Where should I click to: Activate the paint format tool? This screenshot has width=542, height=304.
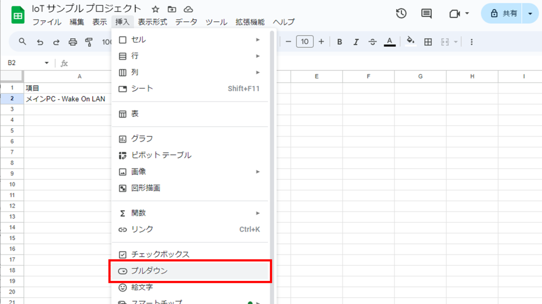coord(89,42)
